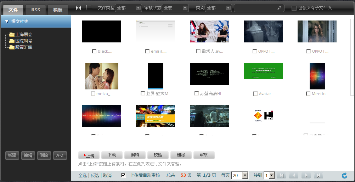
Task: Select the 散场人 video thumbnail
Action: point(209,31)
